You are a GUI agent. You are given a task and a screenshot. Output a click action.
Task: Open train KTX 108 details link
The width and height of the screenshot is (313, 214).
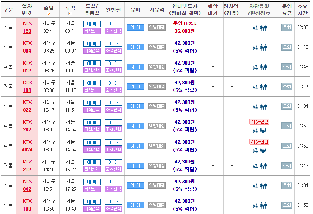click(27, 209)
